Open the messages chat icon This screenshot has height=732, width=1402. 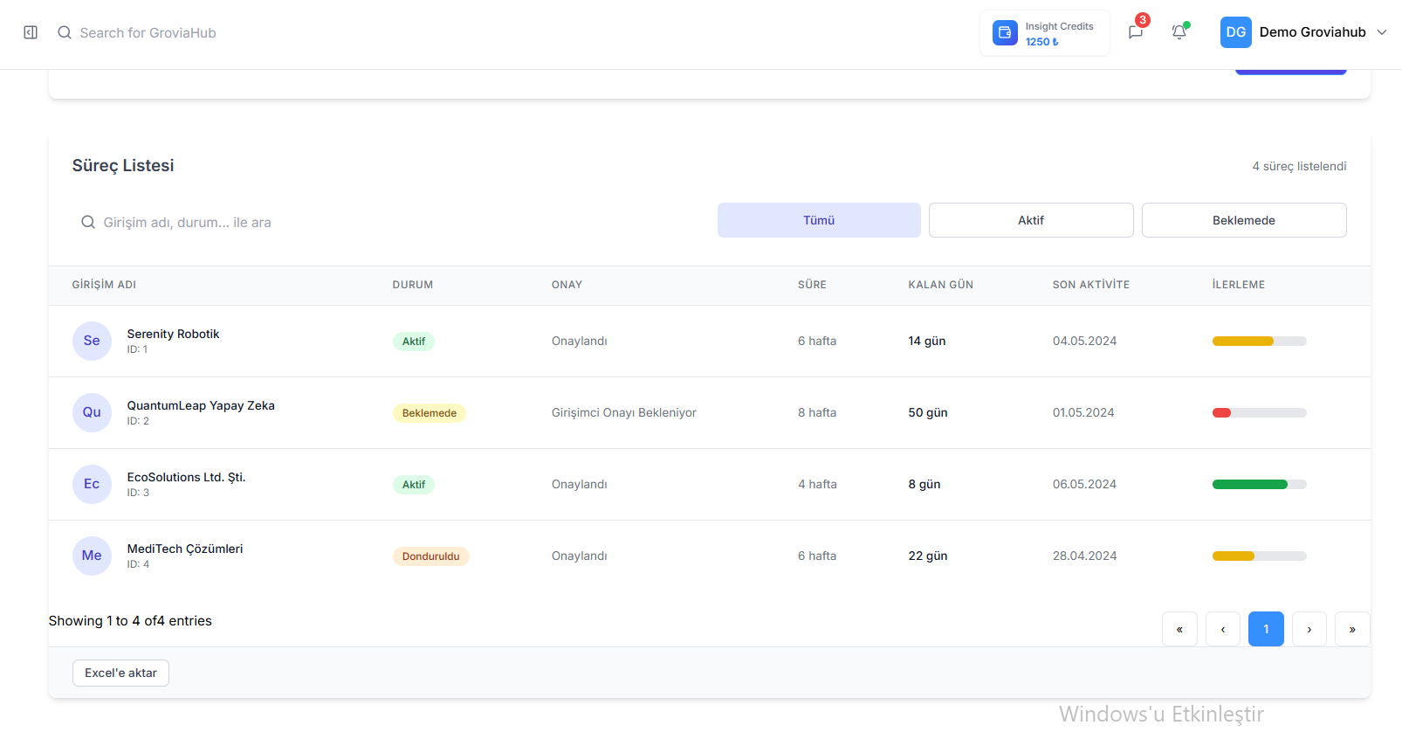[x=1135, y=32]
